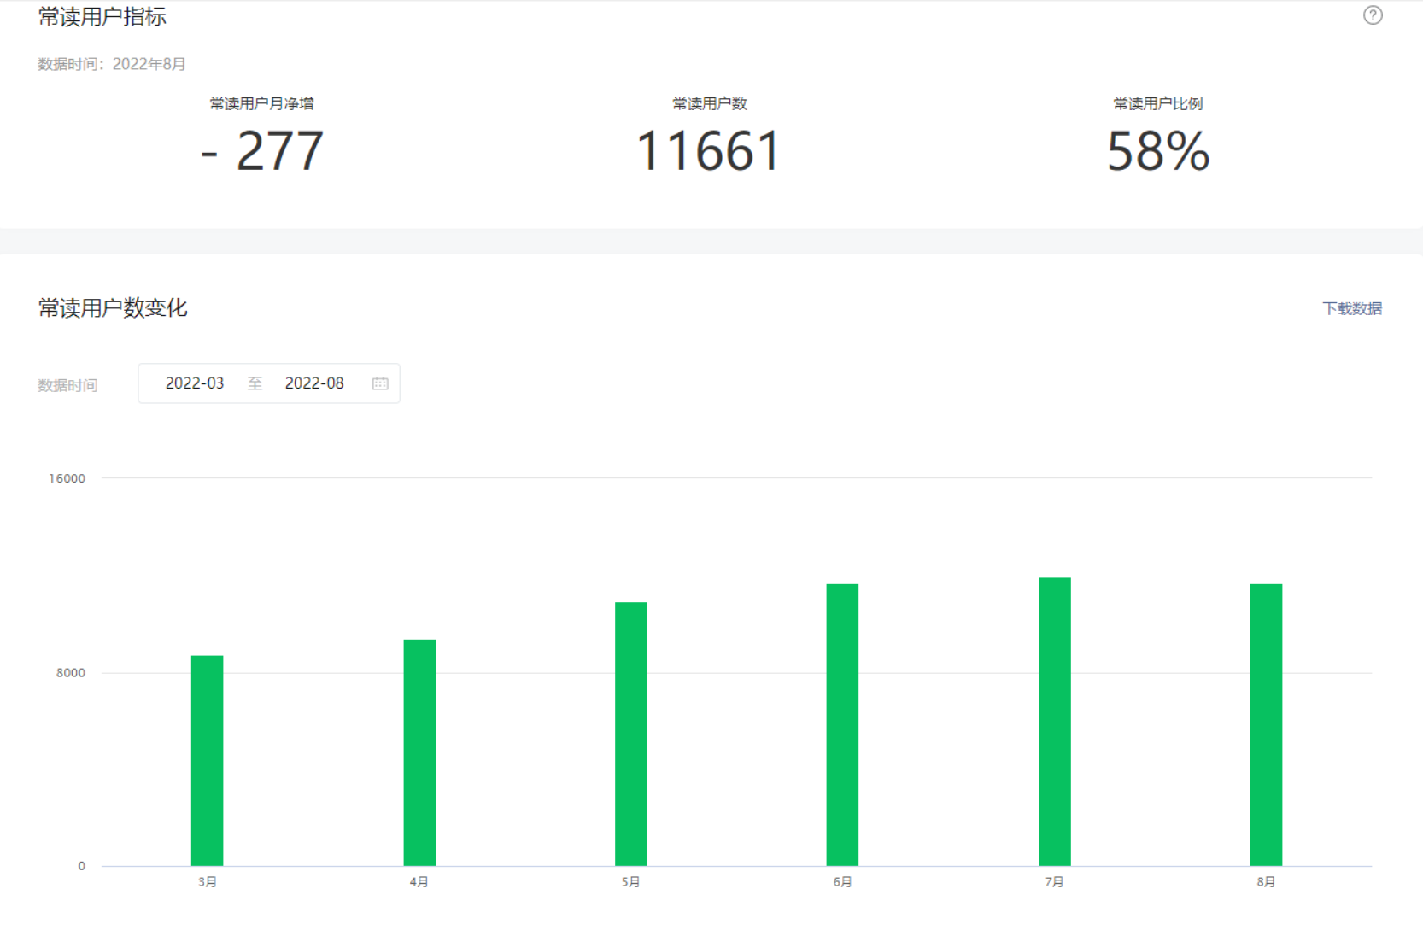
Task: Click the 常读用户数 label
Action: coord(710,103)
